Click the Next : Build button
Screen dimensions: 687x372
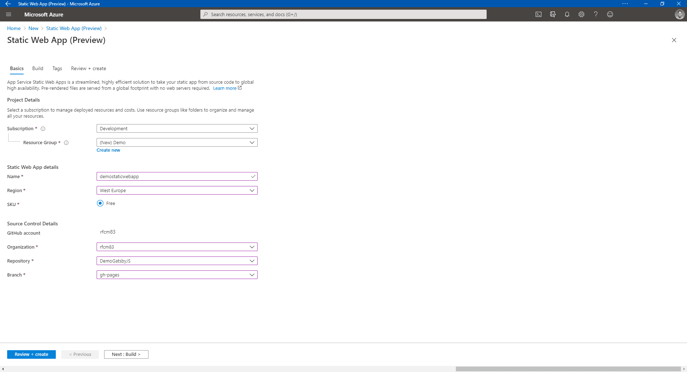pyautogui.click(x=126, y=354)
